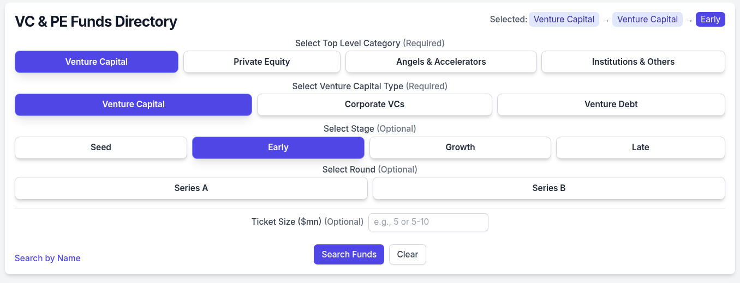Choose the Growth stage
This screenshot has width=740, height=283.
click(x=460, y=147)
